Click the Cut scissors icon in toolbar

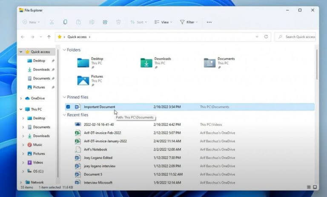coord(52,22)
